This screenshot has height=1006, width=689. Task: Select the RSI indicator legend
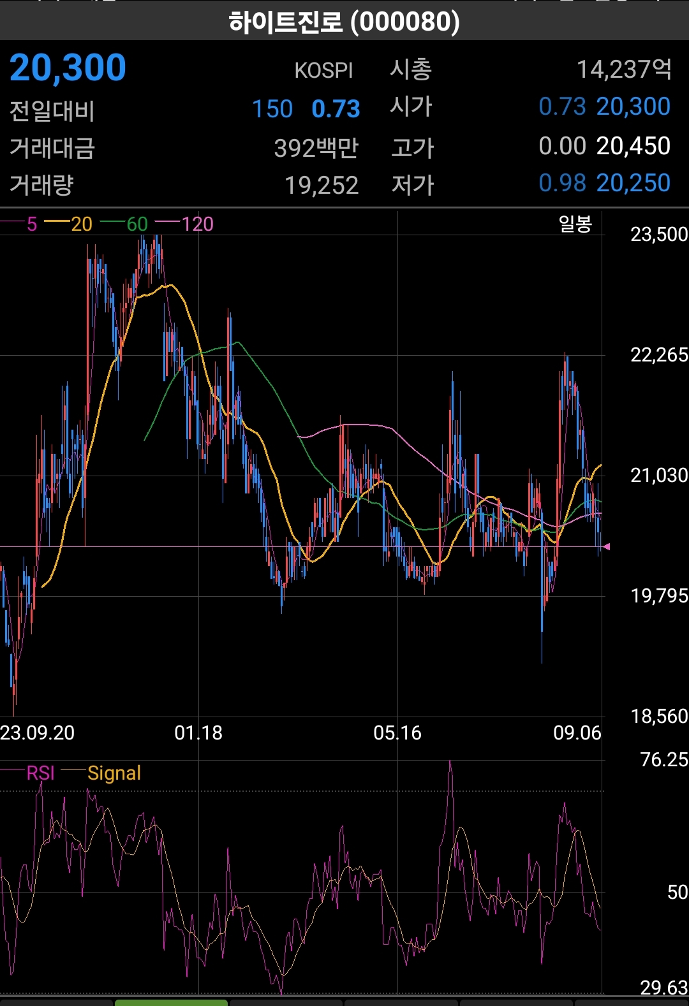coord(28,773)
